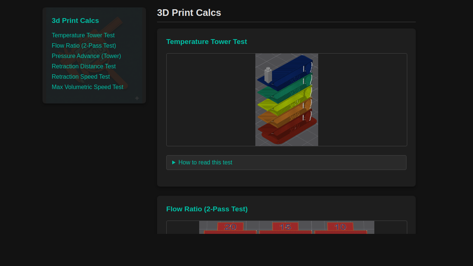This screenshot has height=266, width=473.
Task: Click the '3d Print Calcs' sidebar heading
Action: (75, 21)
